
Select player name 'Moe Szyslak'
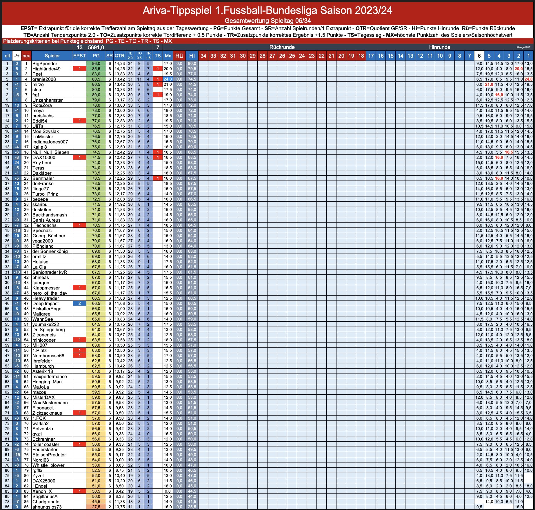pyautogui.click(x=46, y=131)
